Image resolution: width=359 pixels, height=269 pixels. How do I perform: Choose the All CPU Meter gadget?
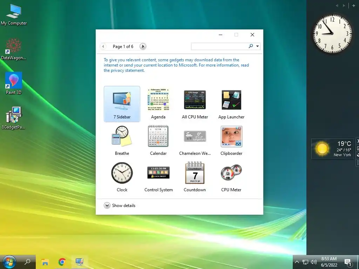click(x=195, y=104)
